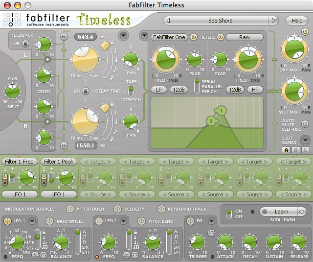Click the LP filter shape button
The image size is (313, 262).
point(158,90)
